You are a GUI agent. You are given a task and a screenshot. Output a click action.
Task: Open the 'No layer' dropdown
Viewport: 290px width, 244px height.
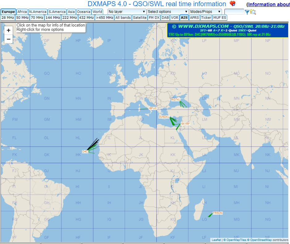[127, 12]
